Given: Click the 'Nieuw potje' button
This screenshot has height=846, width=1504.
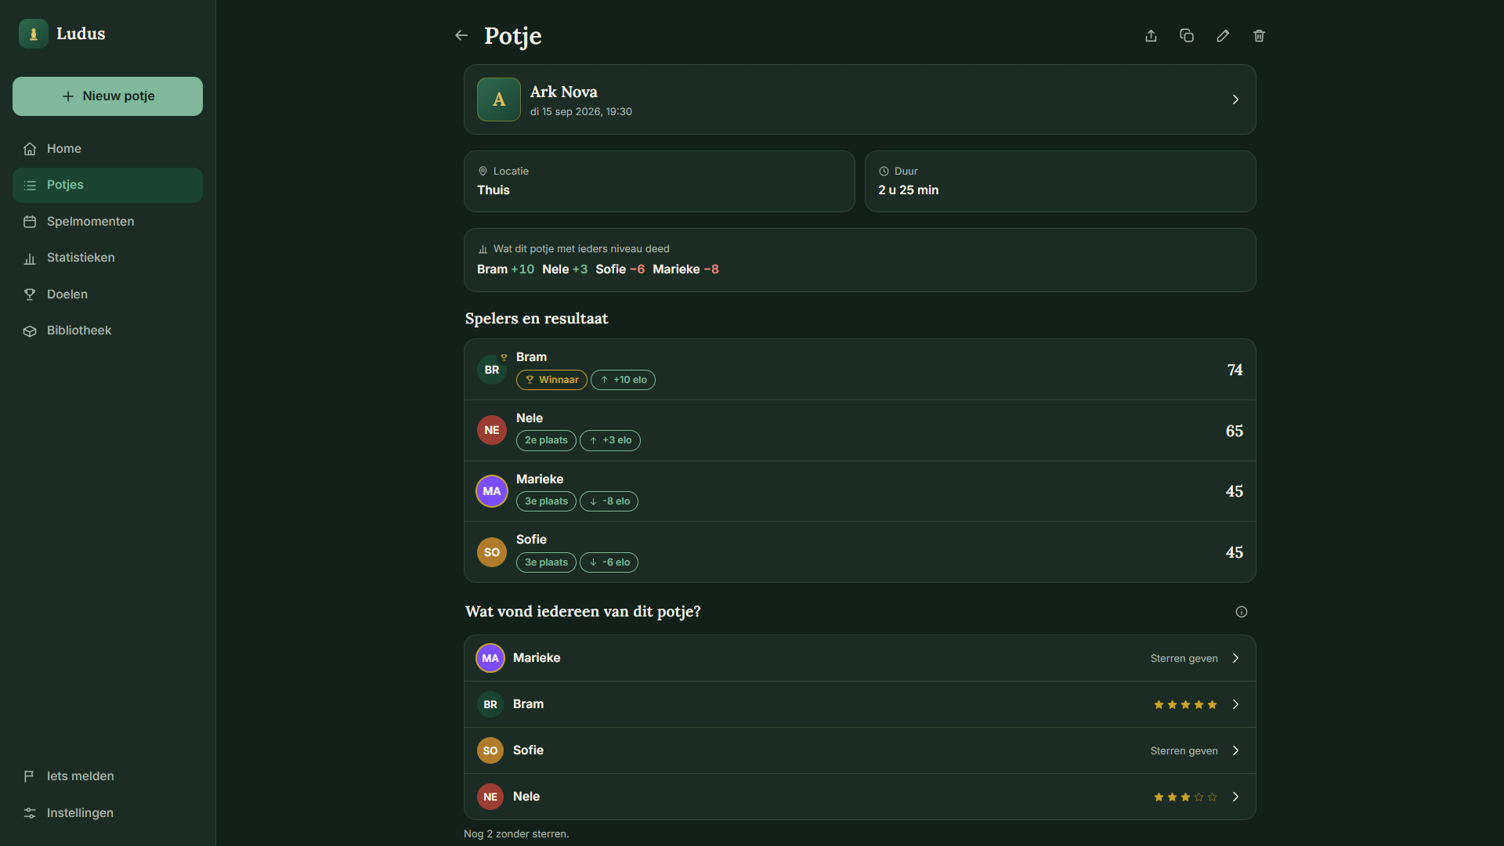Looking at the screenshot, I should [107, 96].
